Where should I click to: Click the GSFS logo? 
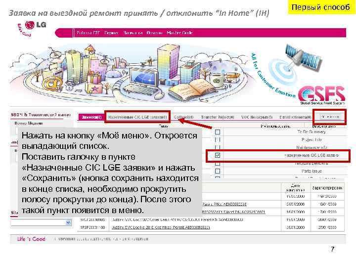322,94
